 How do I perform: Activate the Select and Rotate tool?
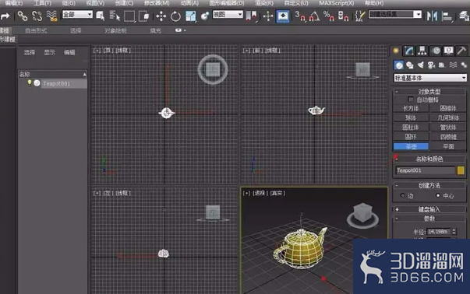pos(175,16)
